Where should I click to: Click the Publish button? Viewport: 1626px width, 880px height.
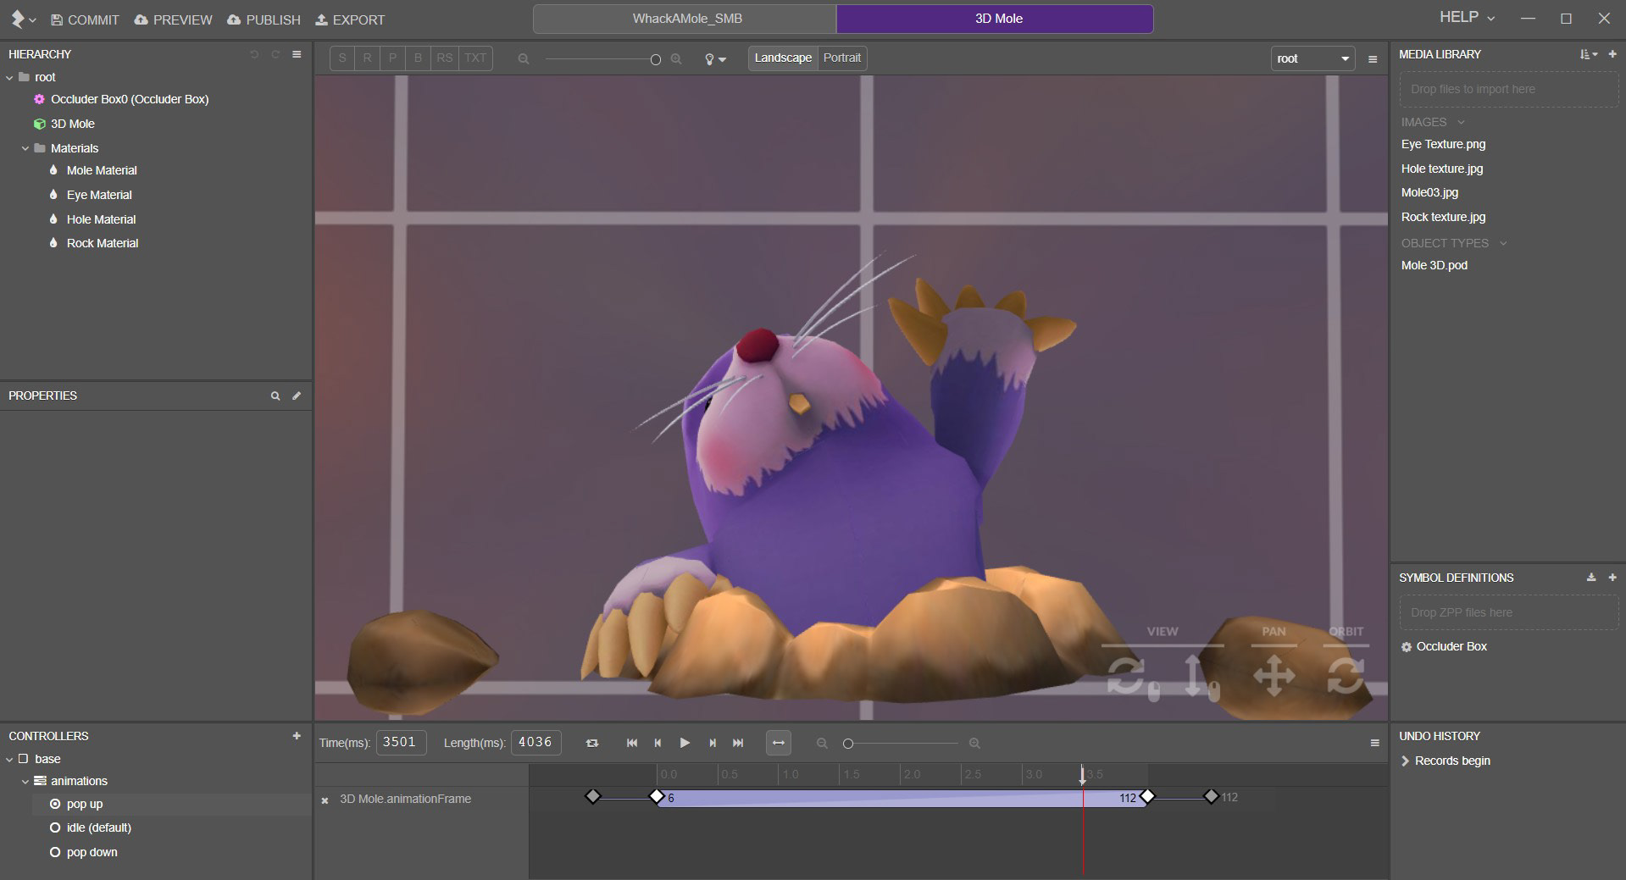[x=264, y=19]
